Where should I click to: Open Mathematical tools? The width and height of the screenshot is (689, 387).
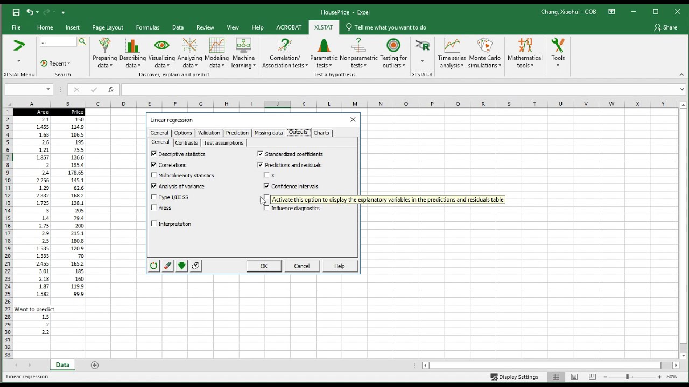pyautogui.click(x=525, y=53)
